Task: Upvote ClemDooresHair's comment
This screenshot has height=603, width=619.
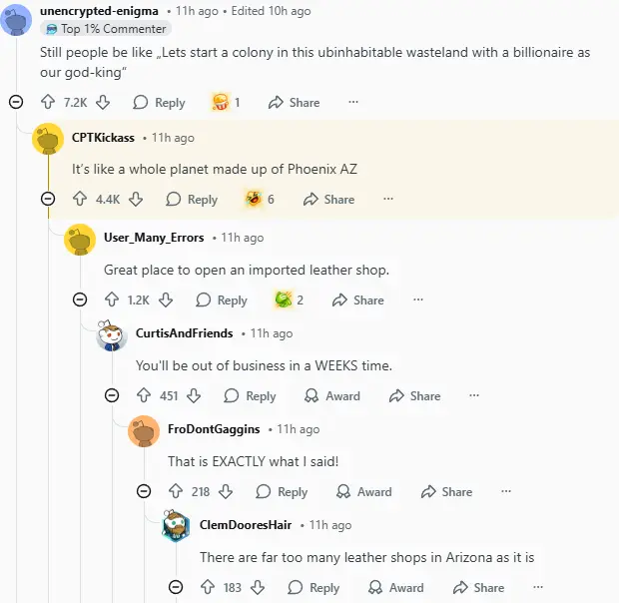Action: pos(208,587)
